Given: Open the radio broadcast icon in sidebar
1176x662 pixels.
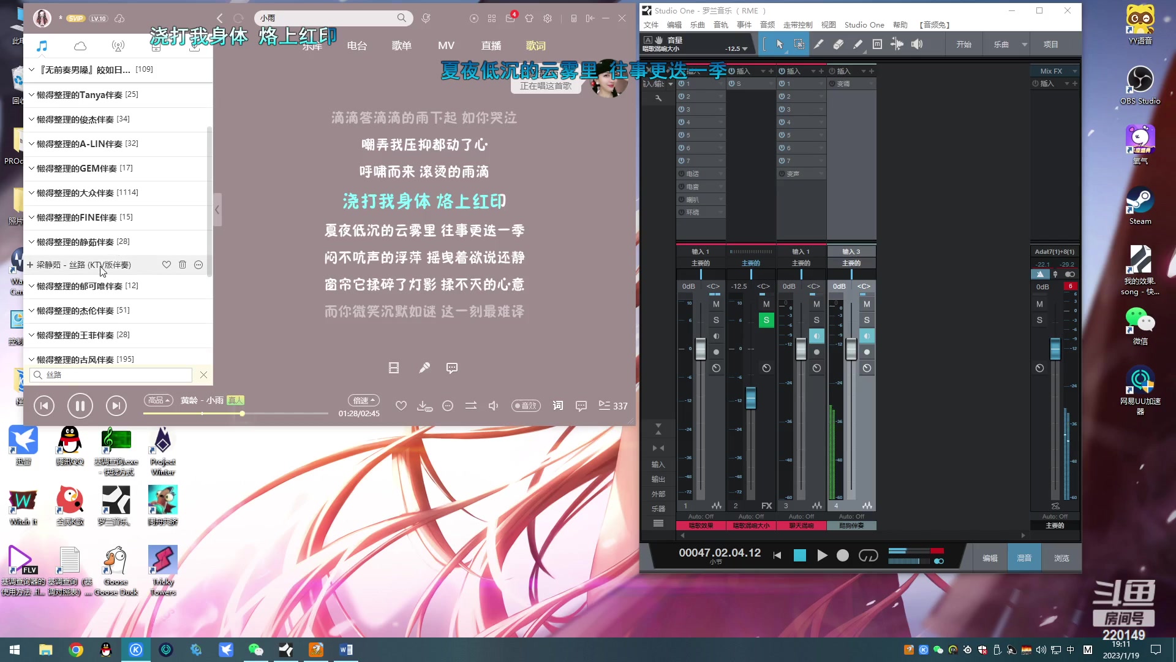Looking at the screenshot, I should click(x=118, y=46).
